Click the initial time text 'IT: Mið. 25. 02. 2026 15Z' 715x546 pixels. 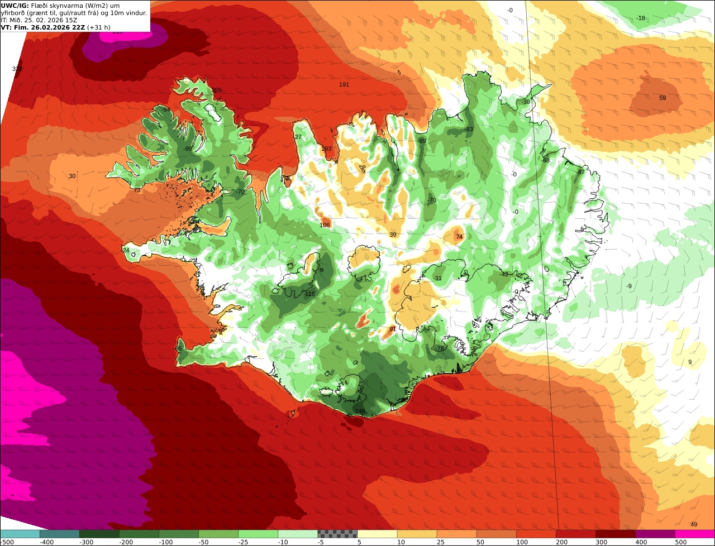coord(39,20)
